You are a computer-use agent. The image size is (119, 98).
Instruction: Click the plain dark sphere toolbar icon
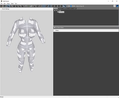click(56, 6)
